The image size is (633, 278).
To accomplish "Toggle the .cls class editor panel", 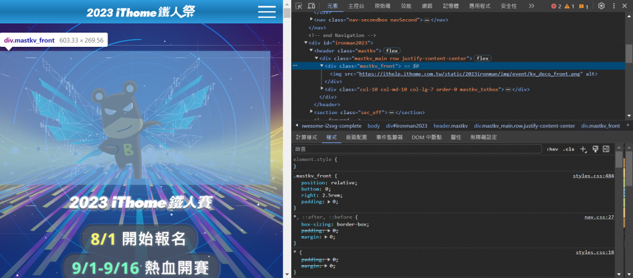I will coord(569,149).
